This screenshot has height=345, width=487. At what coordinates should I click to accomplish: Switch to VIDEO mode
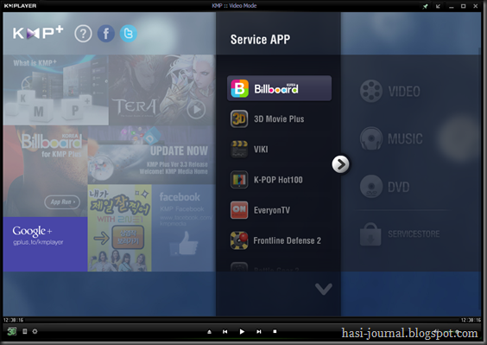390,91
